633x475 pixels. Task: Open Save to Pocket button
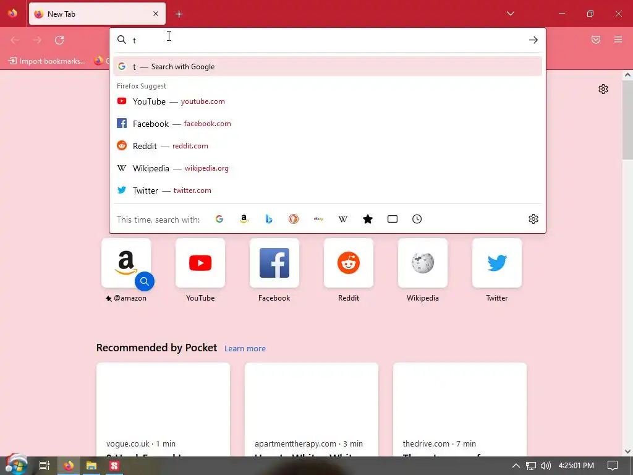click(x=596, y=40)
